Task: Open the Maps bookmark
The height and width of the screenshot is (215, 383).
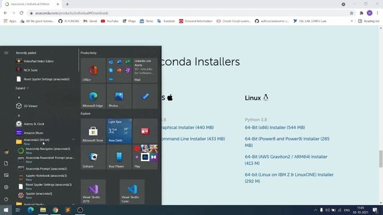Action: [129, 21]
